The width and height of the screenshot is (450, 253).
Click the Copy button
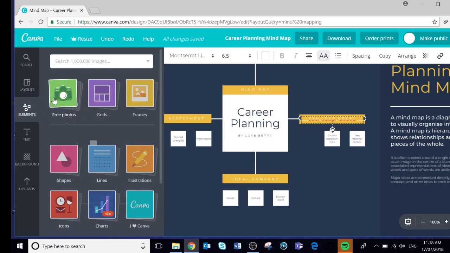point(385,56)
